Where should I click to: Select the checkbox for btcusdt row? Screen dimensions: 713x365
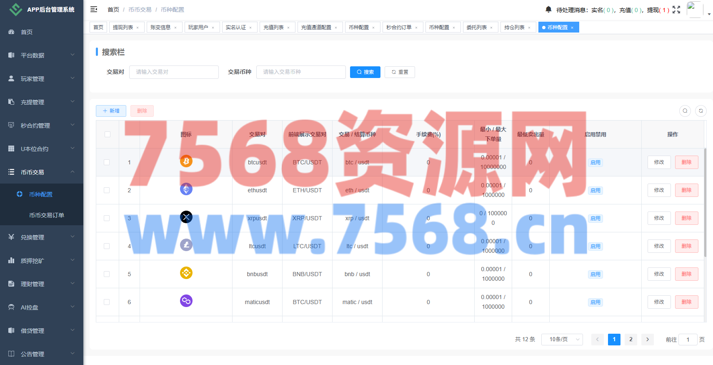107,162
